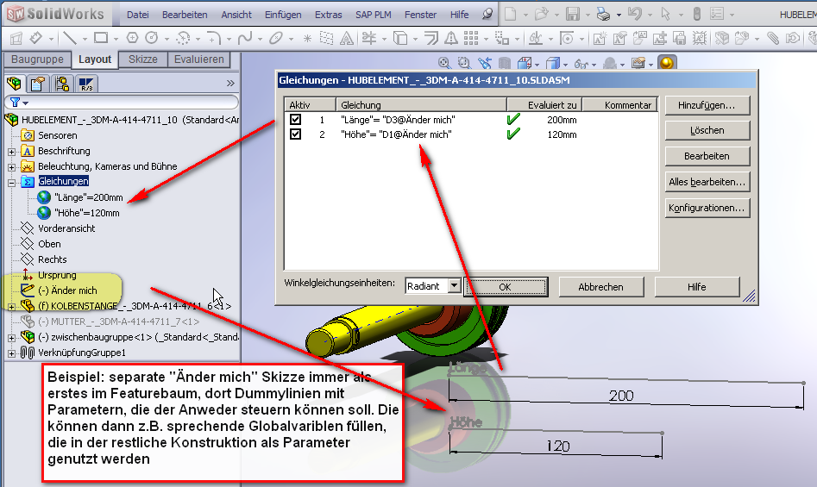
Task: Click the Abbrechen button
Action: click(600, 287)
